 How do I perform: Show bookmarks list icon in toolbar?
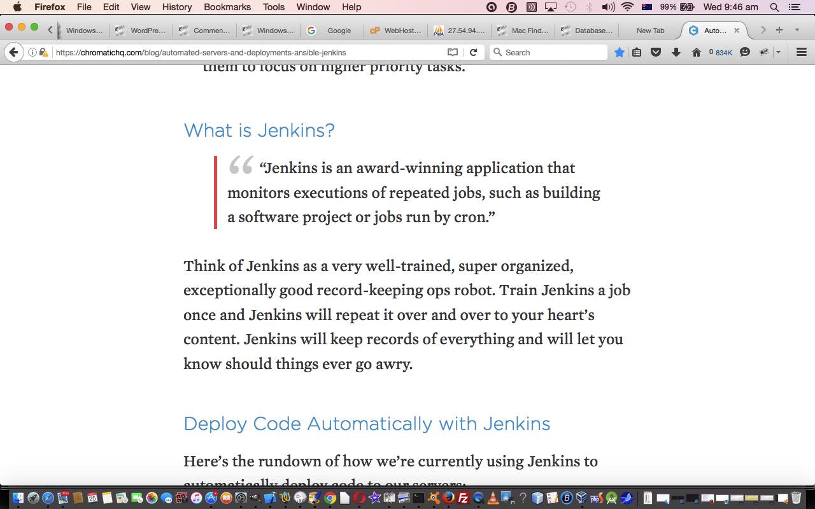(637, 52)
